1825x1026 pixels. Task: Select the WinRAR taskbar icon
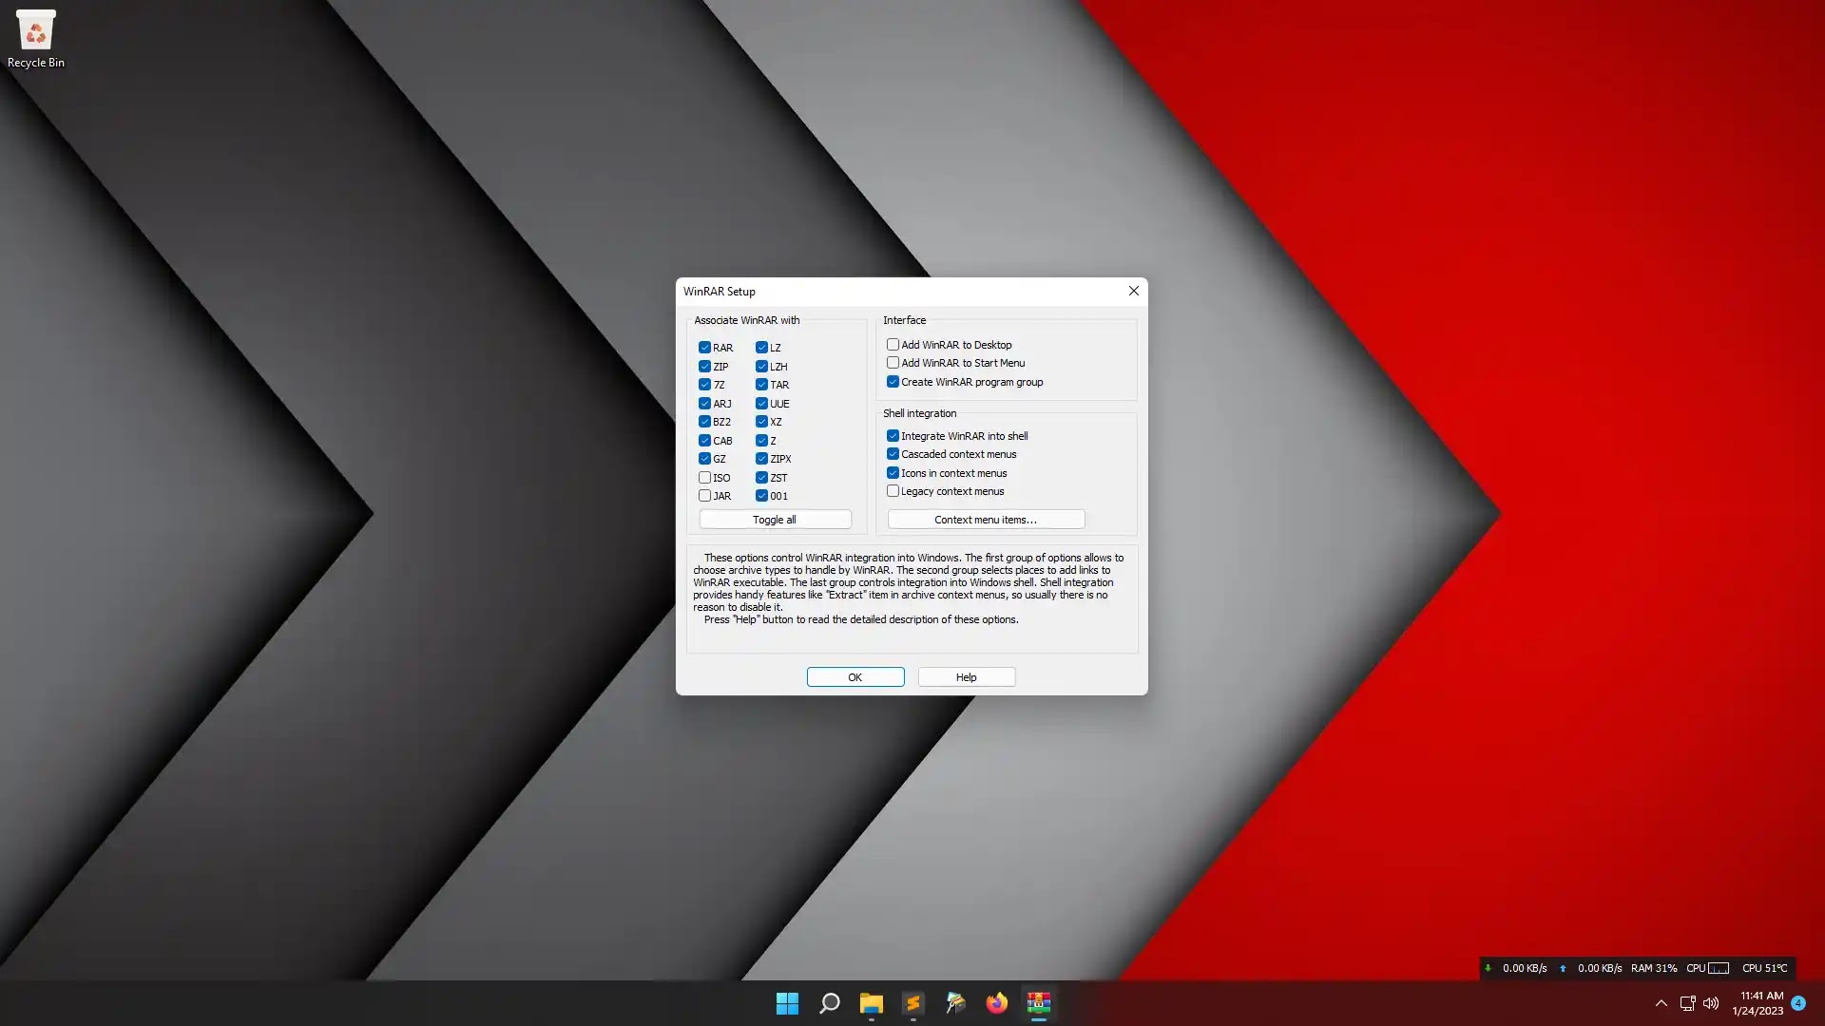click(x=1038, y=1003)
